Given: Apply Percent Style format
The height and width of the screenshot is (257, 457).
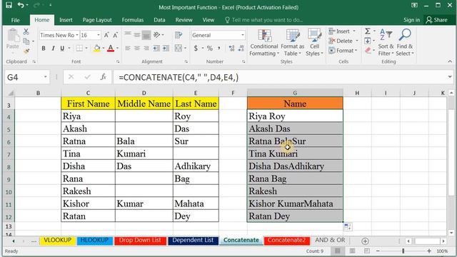Looking at the screenshot, I should pyautogui.click(x=209, y=48).
